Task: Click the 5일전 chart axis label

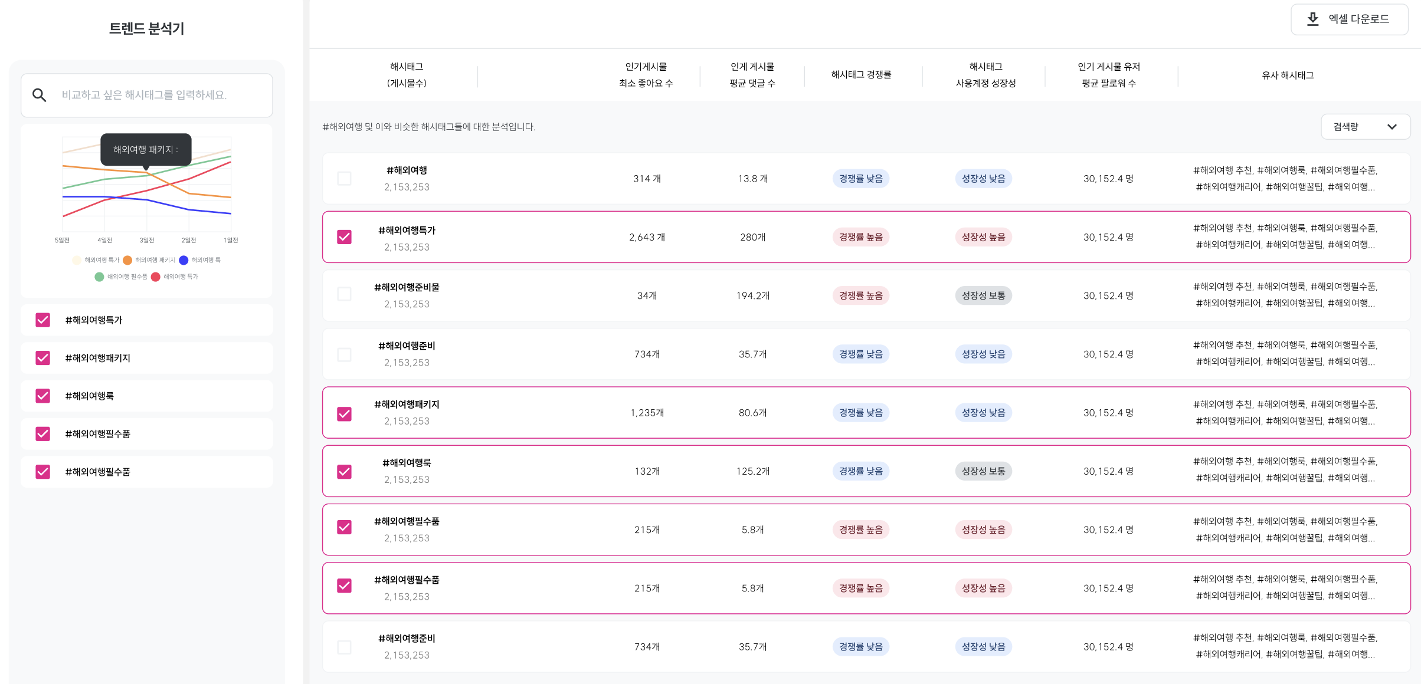Action: click(x=62, y=240)
